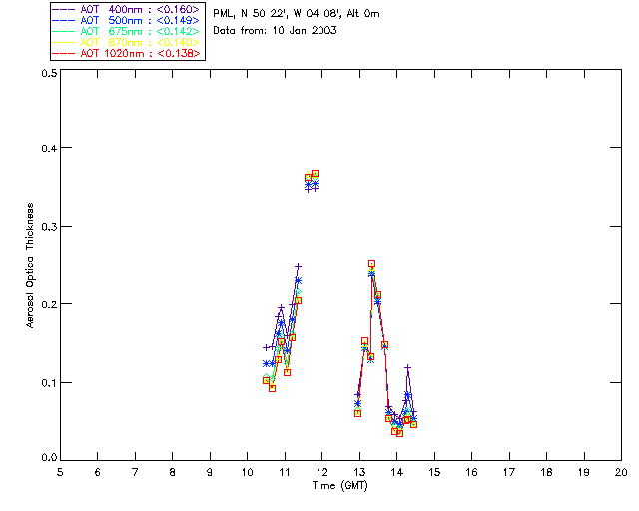
Task: Click the y-axis label 0.0
Action: (49, 458)
